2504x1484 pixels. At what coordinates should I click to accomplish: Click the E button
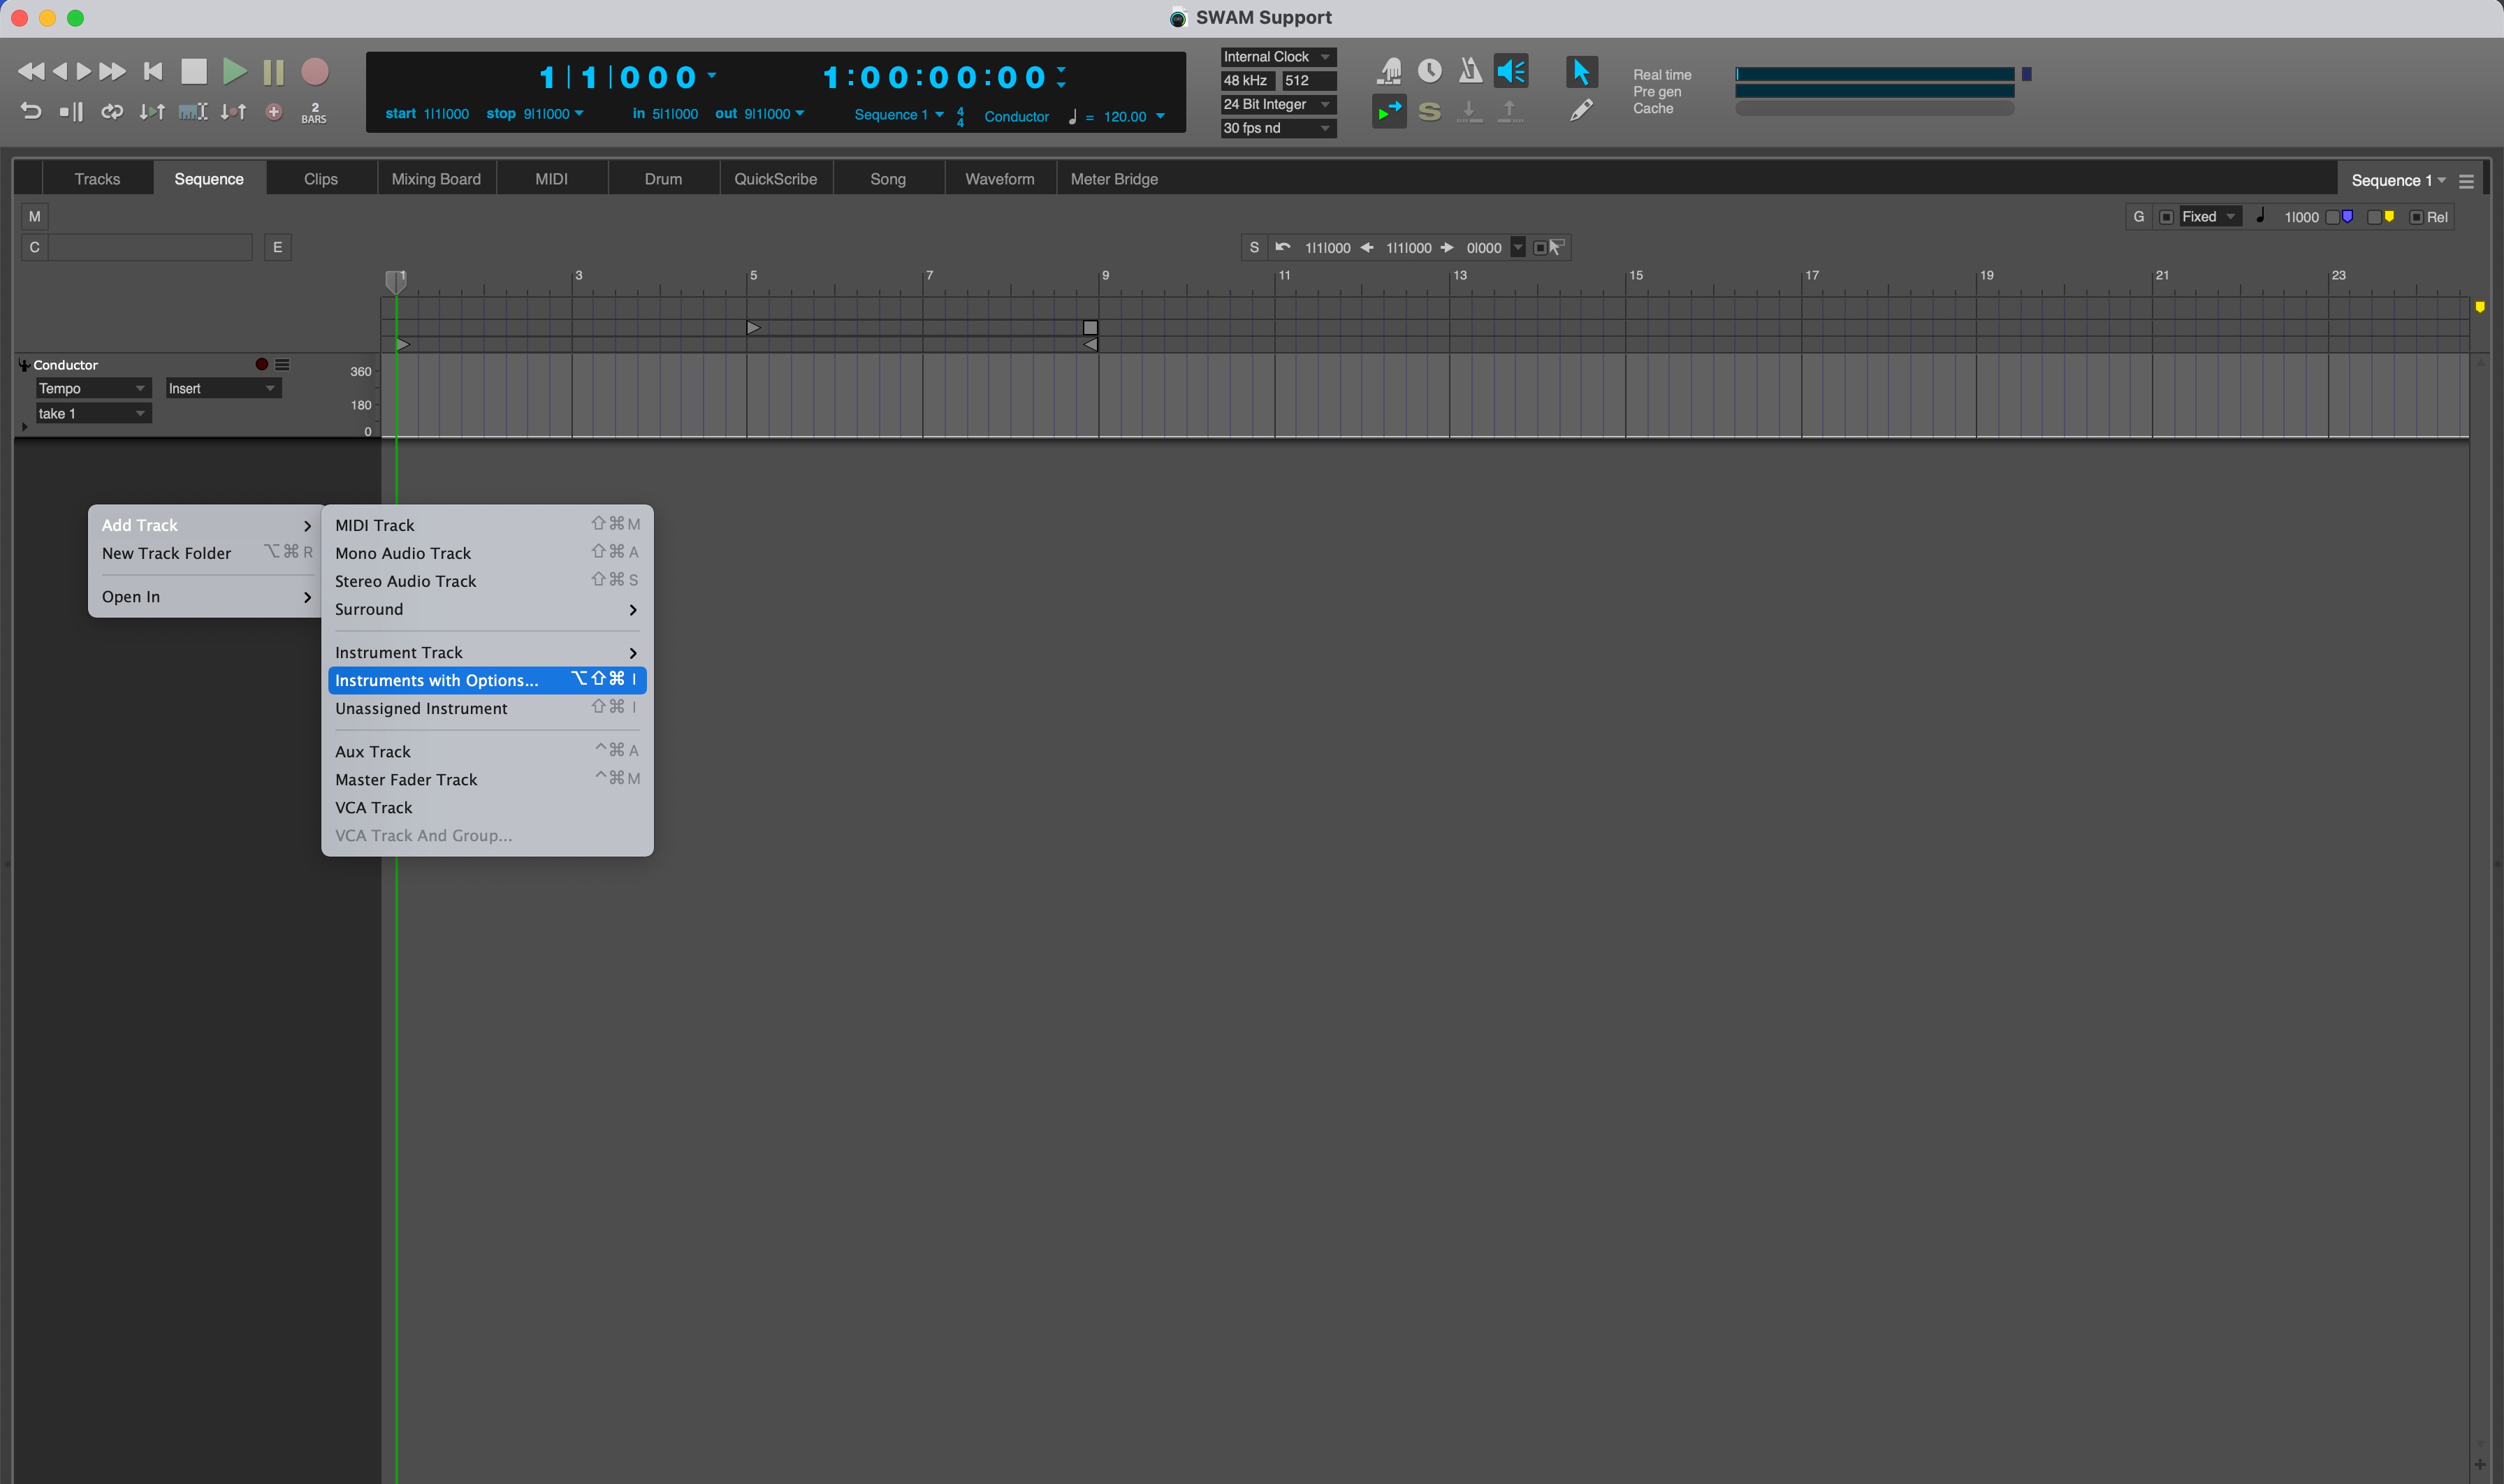point(278,247)
